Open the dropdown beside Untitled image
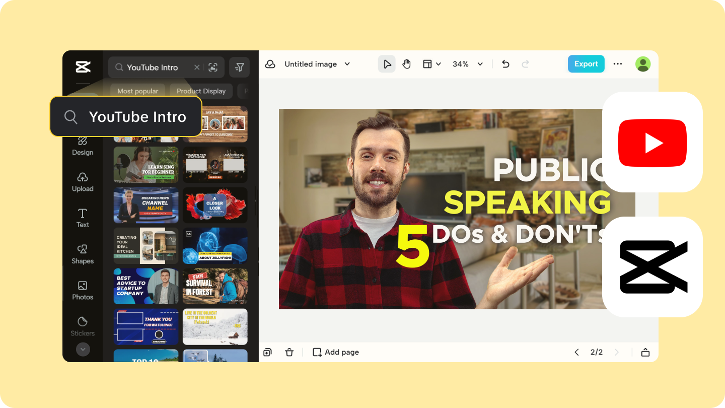The width and height of the screenshot is (725, 408). tap(347, 64)
